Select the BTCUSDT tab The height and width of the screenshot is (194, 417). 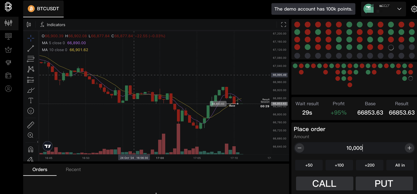click(x=43, y=9)
